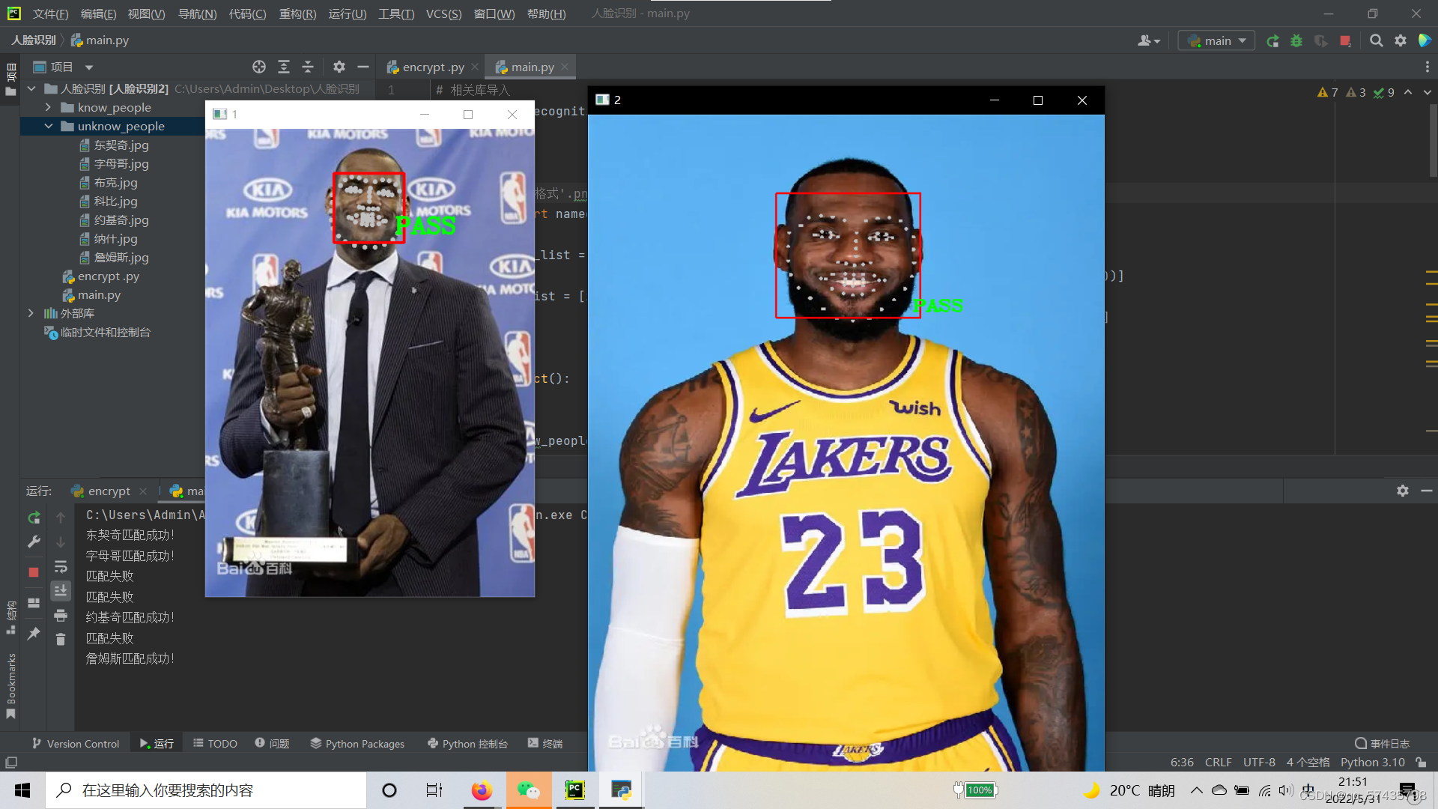Expand the know_people folder

[48, 107]
